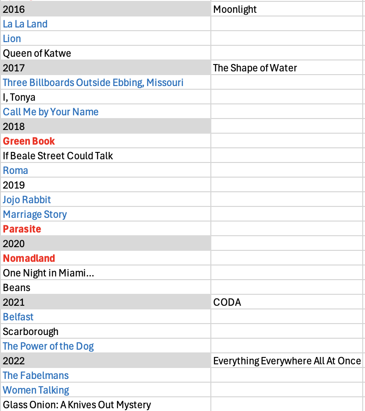This screenshot has height=411, width=365.
Task: Open the Roma link
Action: point(16,170)
